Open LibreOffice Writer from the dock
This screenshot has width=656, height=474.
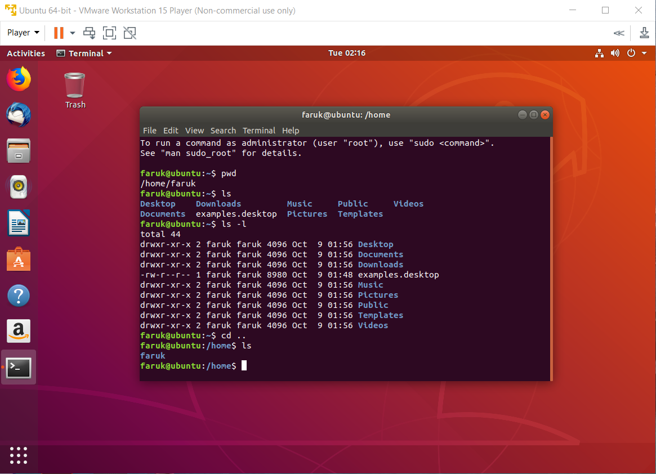point(19,223)
